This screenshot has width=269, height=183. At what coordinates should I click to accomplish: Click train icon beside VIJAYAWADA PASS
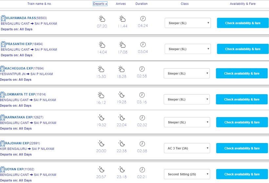point(3,18)
